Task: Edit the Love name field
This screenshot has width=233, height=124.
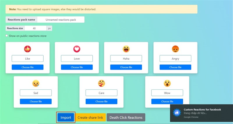Action: [77, 59]
